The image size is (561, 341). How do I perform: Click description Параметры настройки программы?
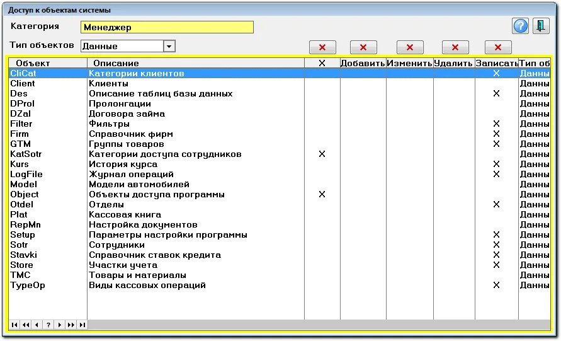click(x=168, y=235)
